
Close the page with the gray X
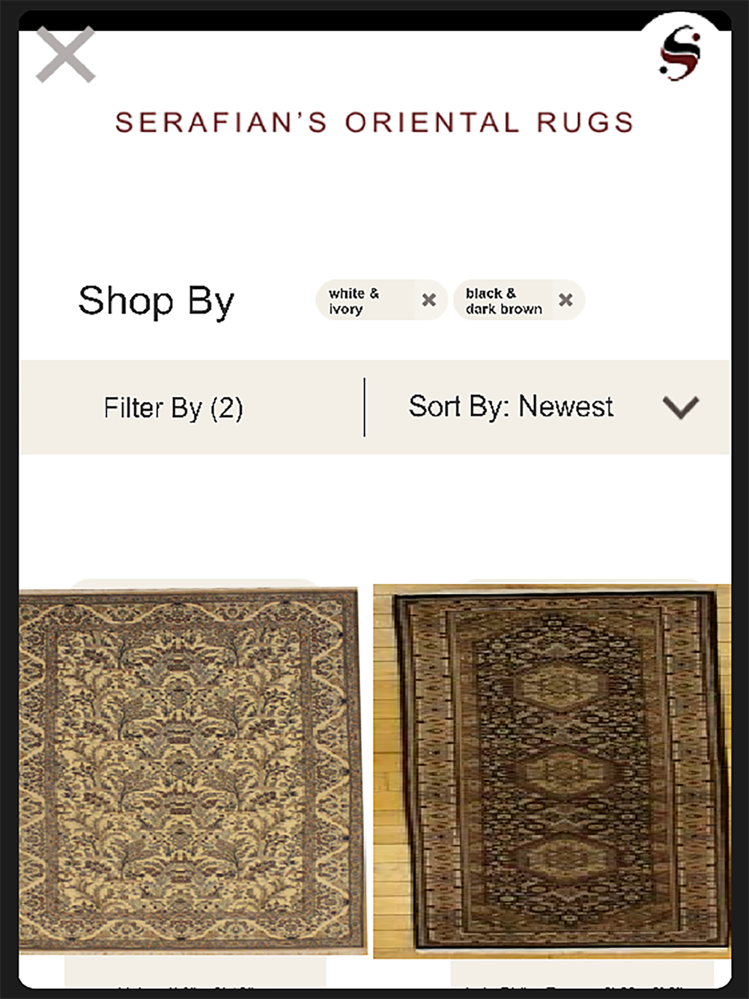tap(65, 54)
